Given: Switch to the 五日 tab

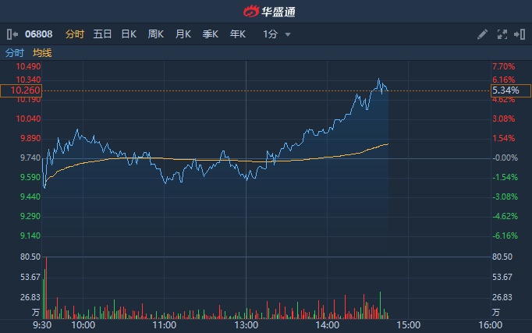Looking at the screenshot, I should click(102, 34).
